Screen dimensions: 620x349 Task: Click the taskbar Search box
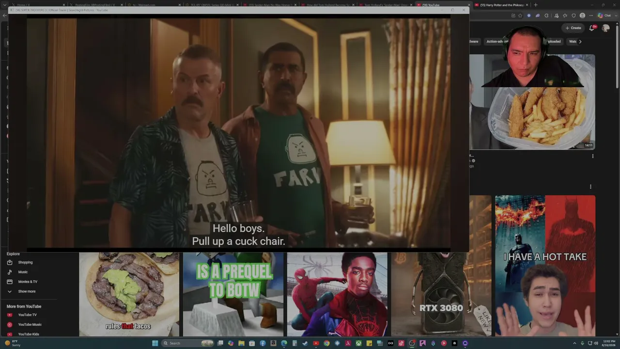coord(188,343)
